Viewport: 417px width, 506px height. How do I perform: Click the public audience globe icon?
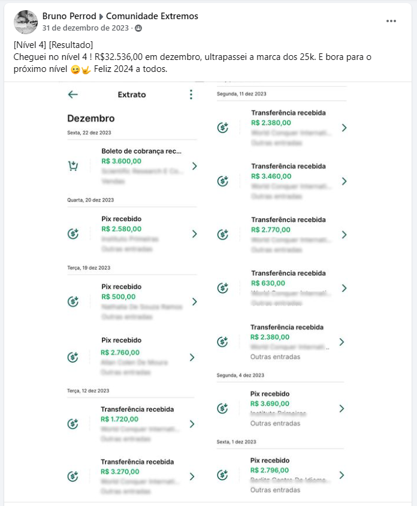138,28
